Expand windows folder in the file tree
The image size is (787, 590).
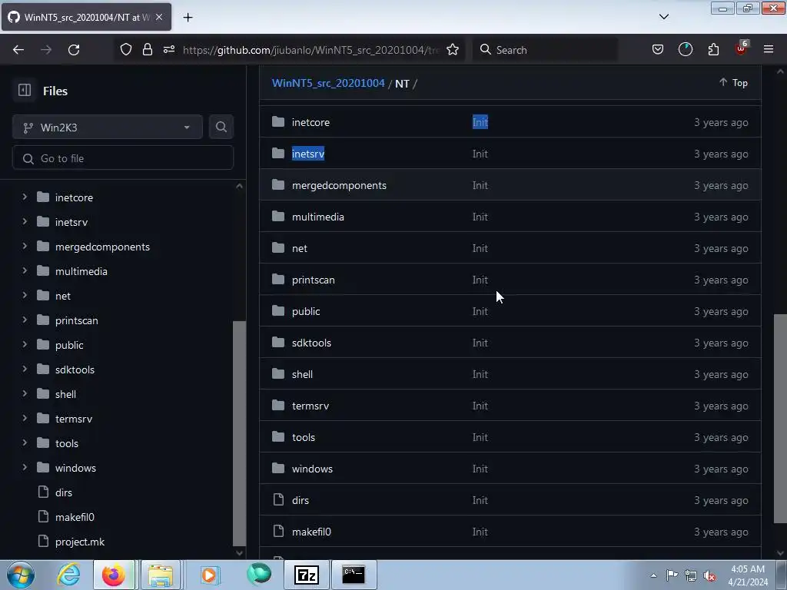click(25, 467)
